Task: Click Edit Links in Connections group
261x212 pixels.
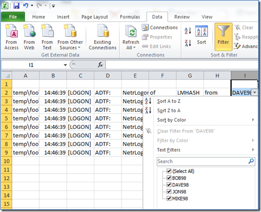Action: point(156,46)
